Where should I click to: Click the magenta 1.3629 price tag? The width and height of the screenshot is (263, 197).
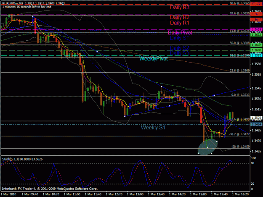[x=256, y=29]
